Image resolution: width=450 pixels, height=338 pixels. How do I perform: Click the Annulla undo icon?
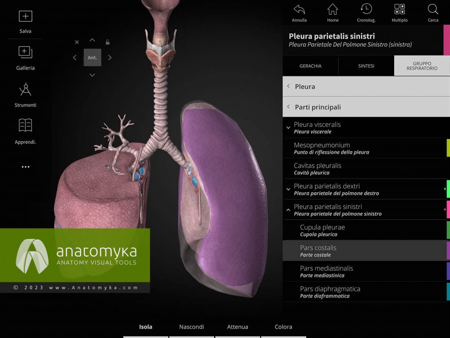click(299, 11)
